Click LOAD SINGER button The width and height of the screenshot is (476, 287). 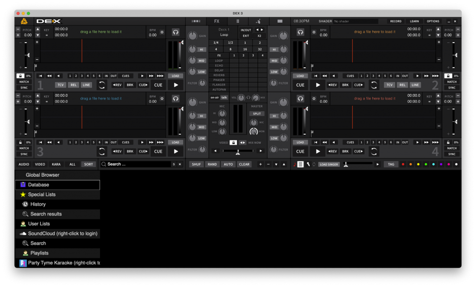click(329, 165)
